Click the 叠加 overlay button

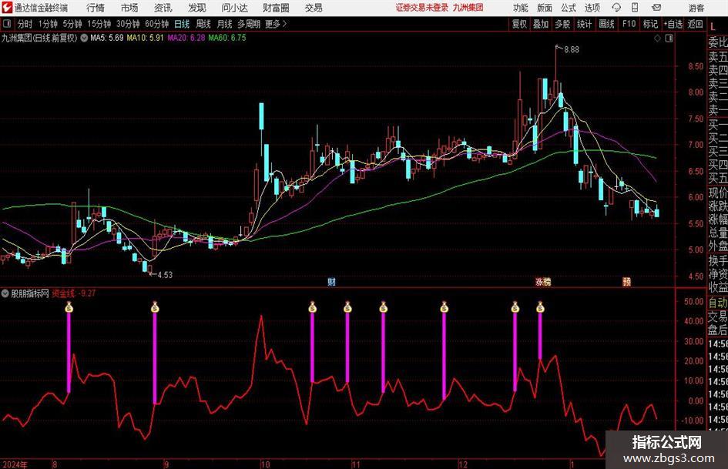pos(541,24)
